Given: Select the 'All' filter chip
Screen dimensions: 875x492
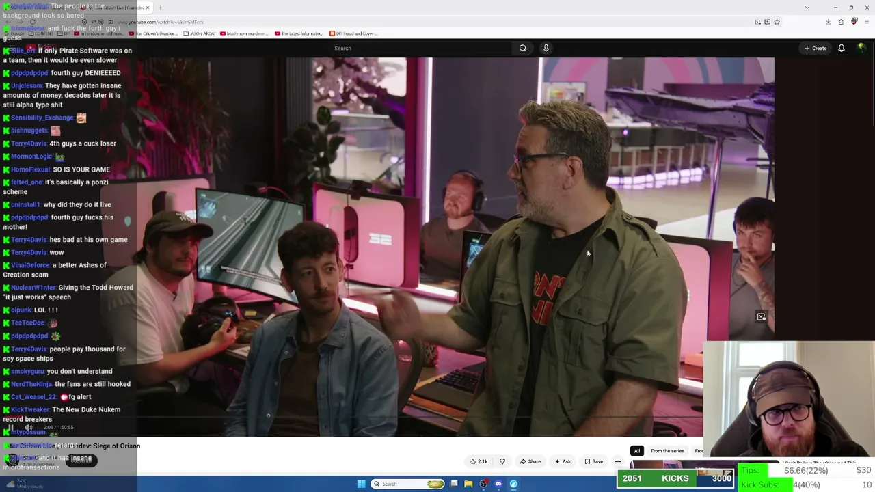Looking at the screenshot, I should (x=637, y=451).
